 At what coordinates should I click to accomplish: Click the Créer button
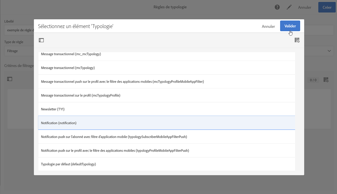pyautogui.click(x=327, y=7)
